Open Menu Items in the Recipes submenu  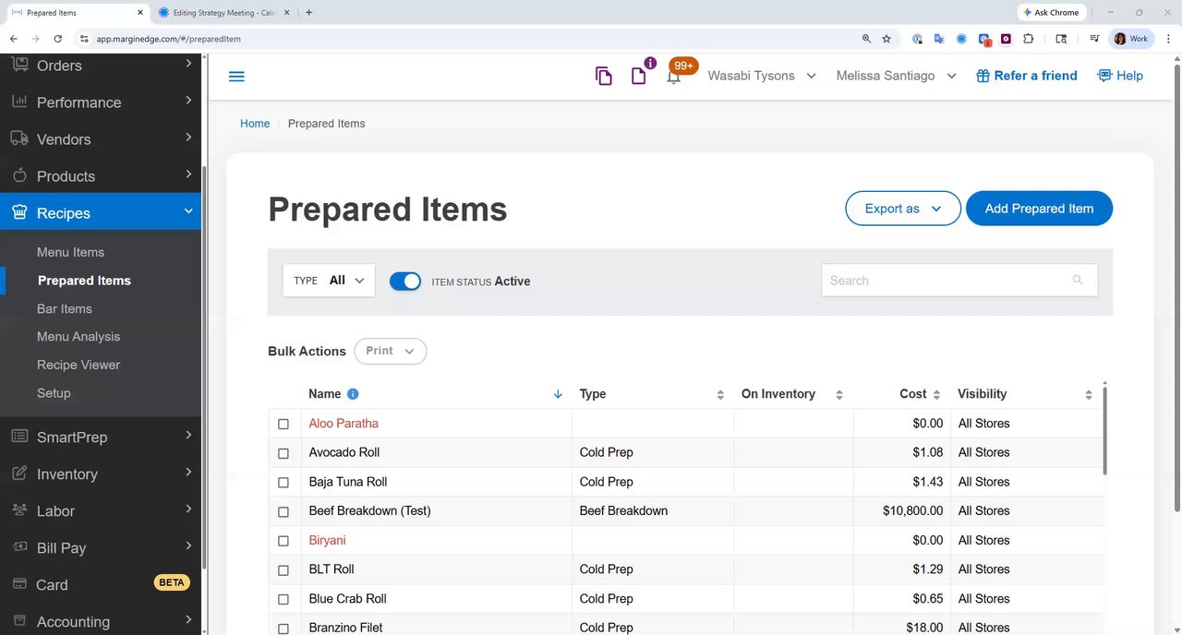pos(70,252)
